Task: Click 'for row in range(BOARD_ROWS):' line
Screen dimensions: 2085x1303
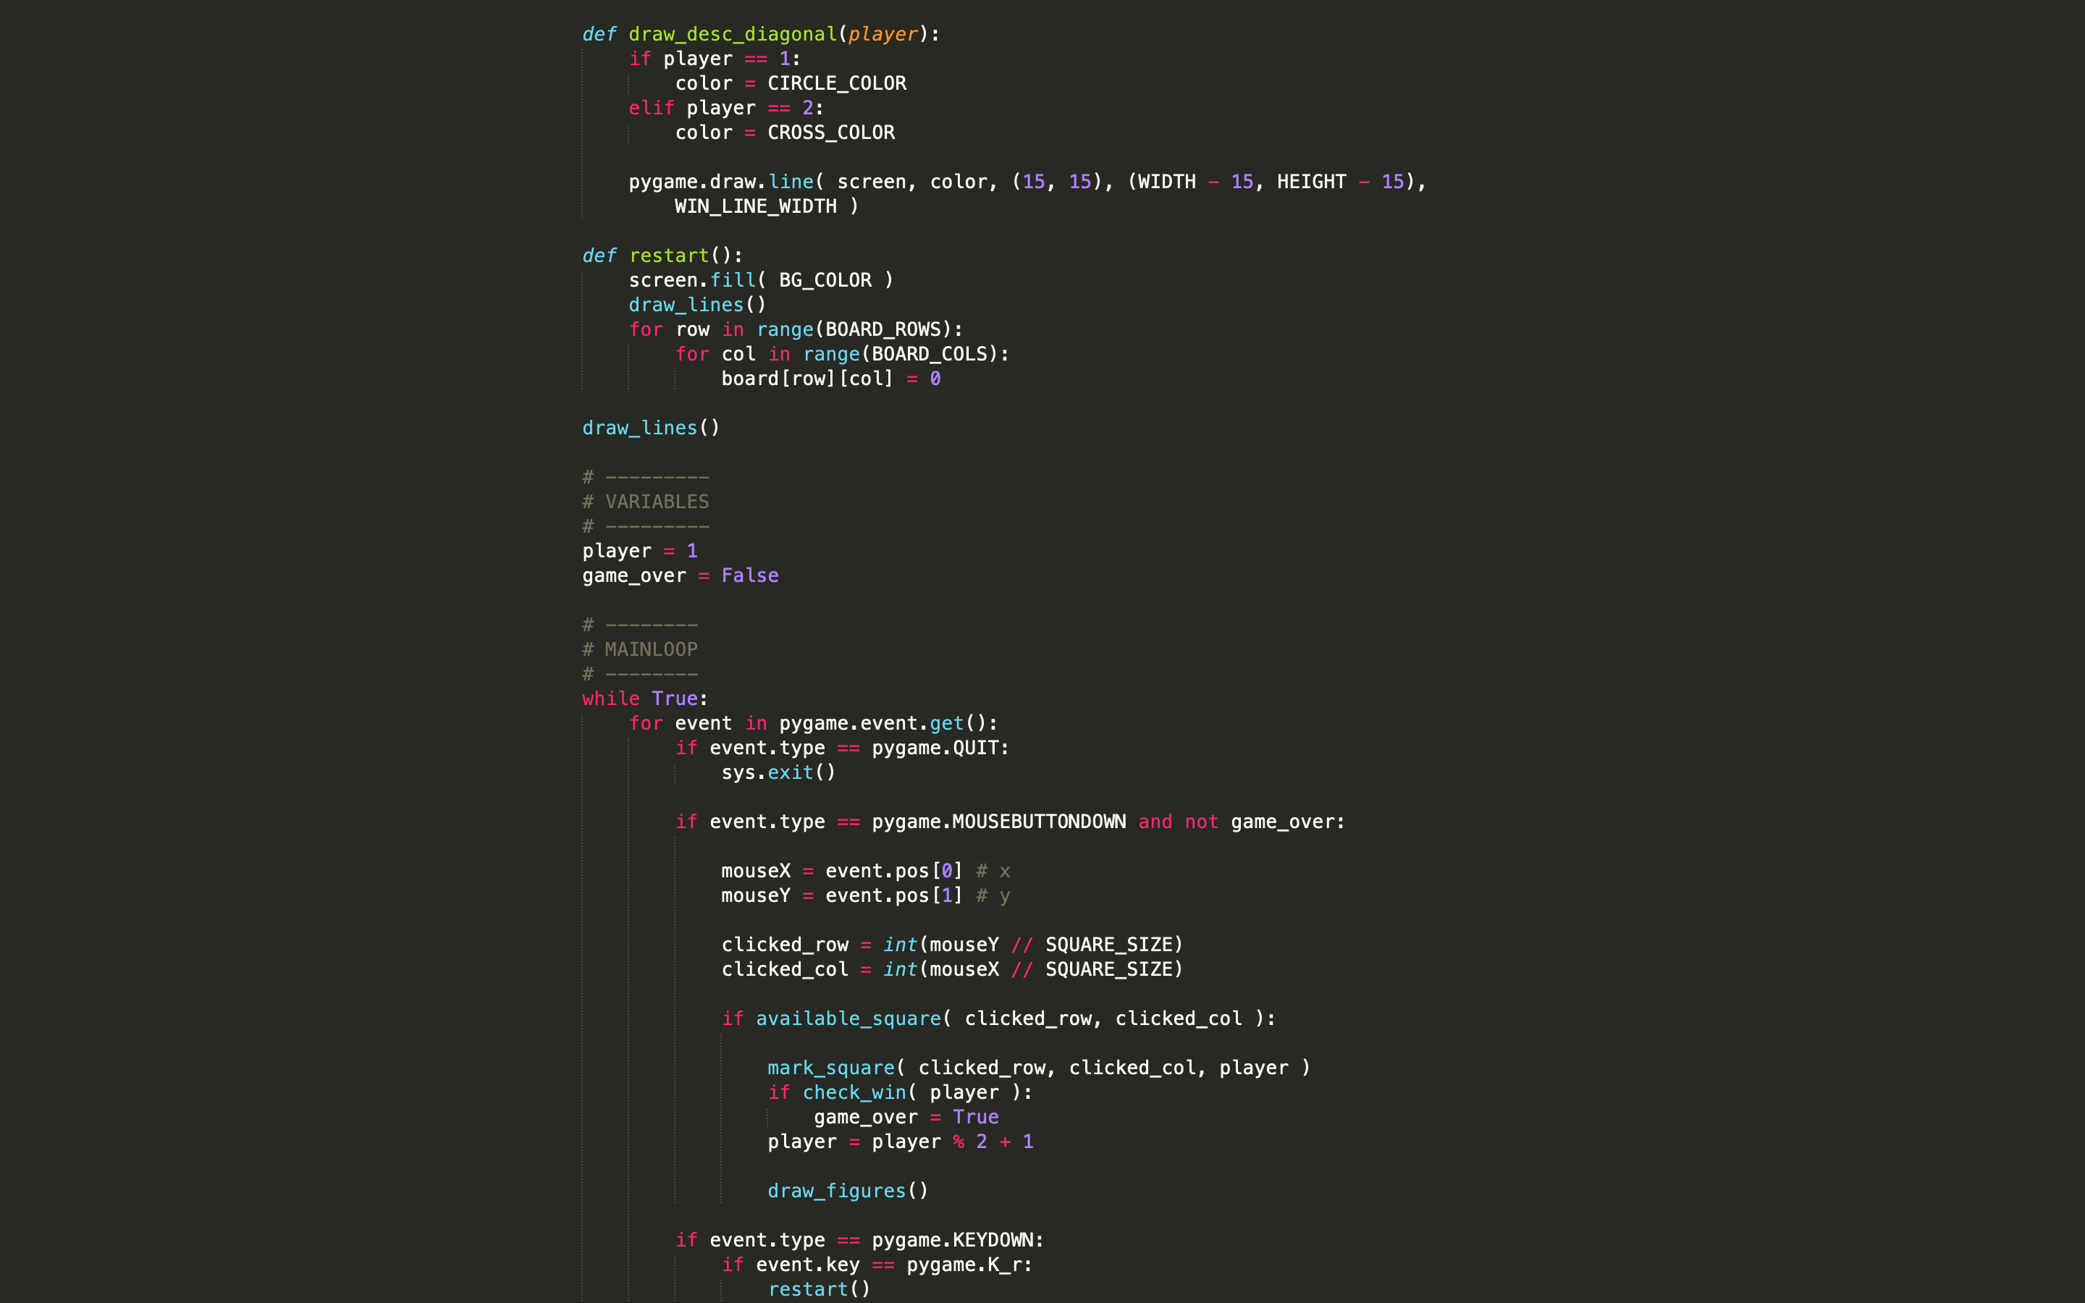Action: tap(796, 330)
